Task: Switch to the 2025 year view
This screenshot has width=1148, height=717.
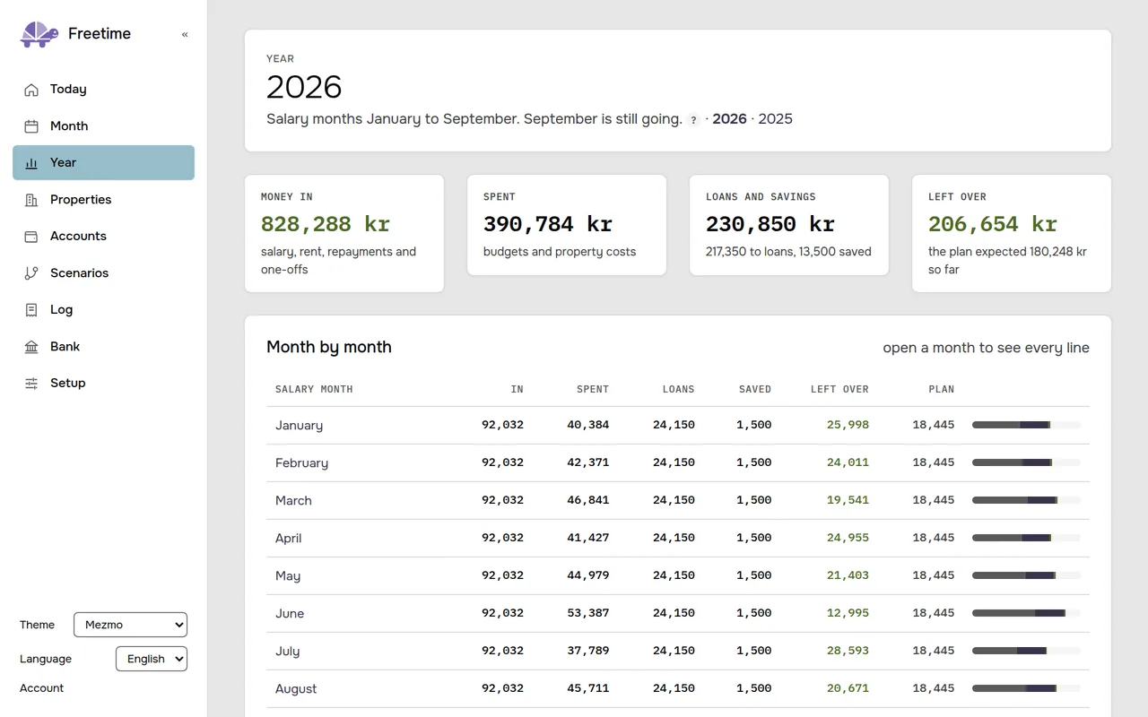Action: (x=775, y=119)
